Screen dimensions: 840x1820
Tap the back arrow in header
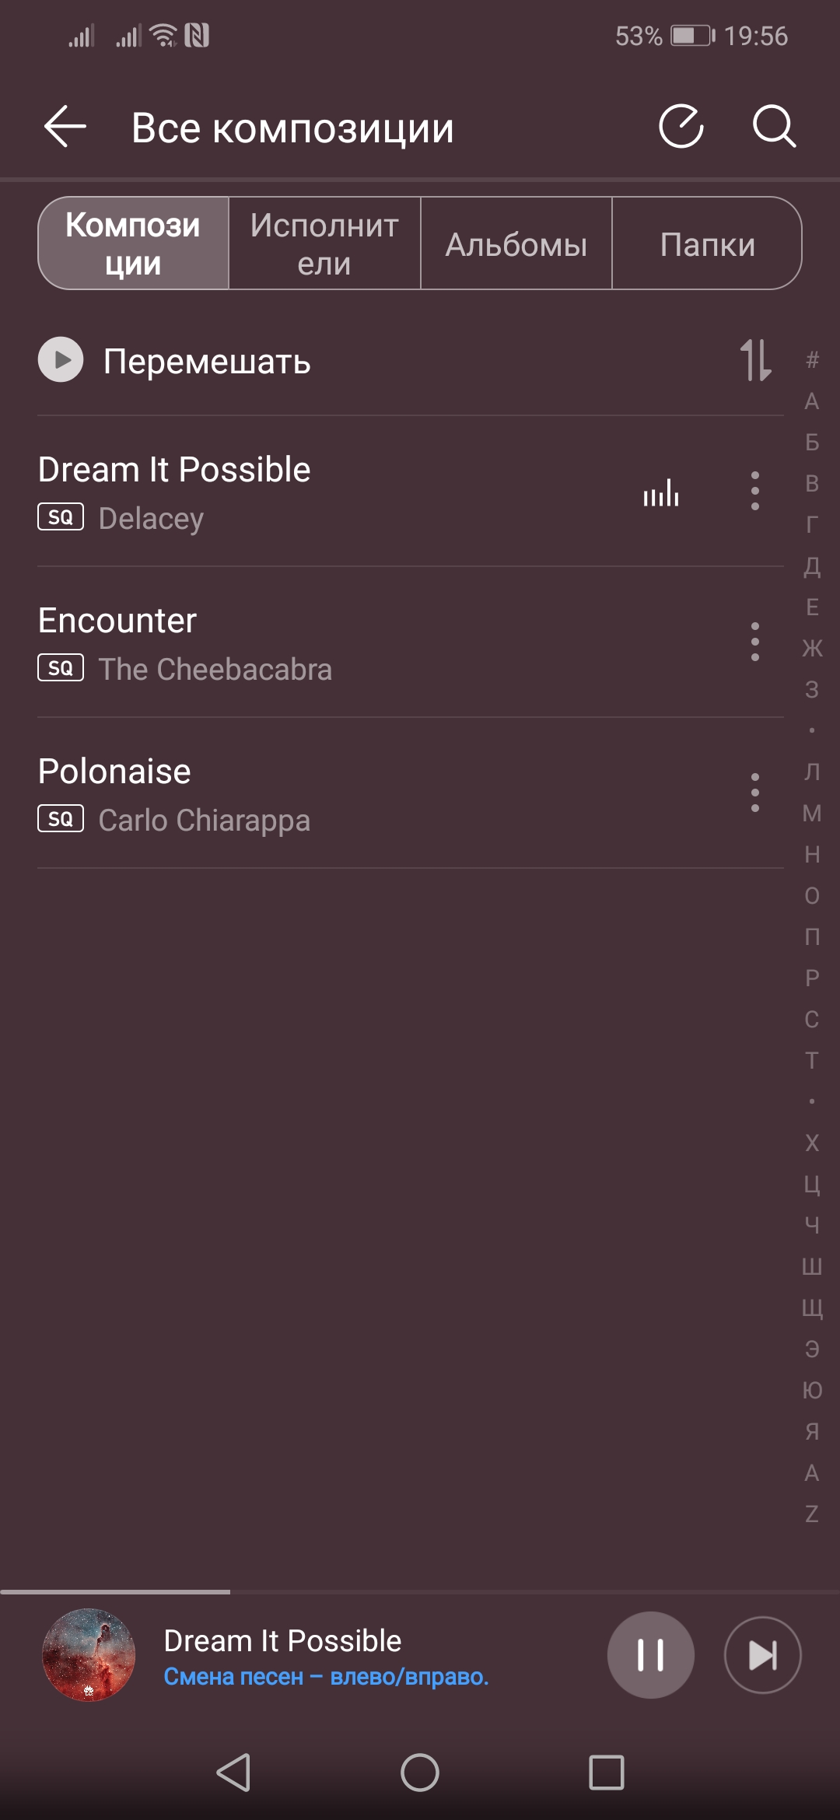65,127
